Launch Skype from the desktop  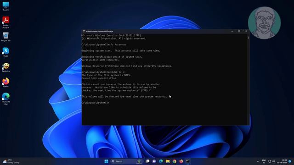pos(6,52)
